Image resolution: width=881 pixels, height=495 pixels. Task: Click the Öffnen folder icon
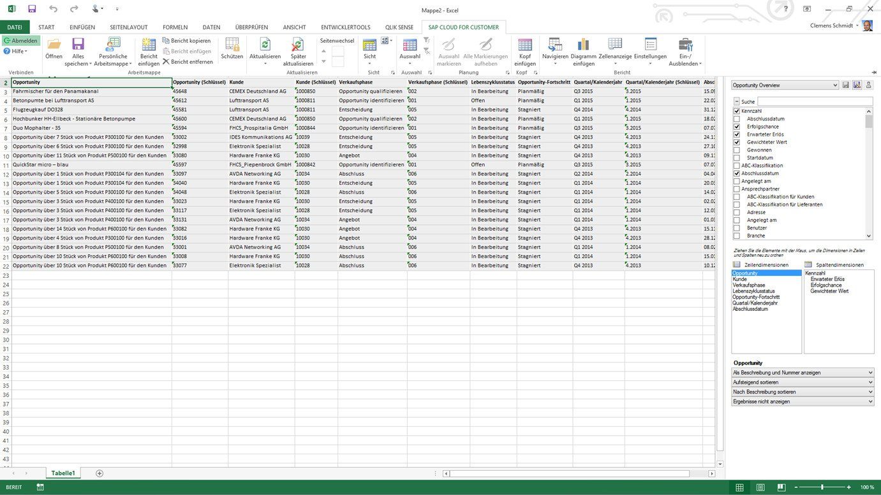[54, 45]
